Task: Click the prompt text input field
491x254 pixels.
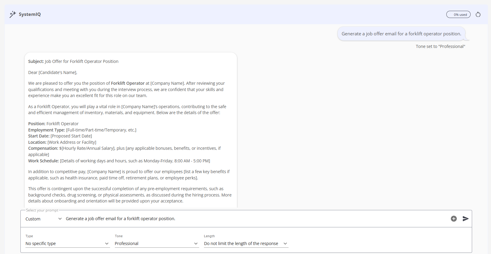Action: (256, 219)
